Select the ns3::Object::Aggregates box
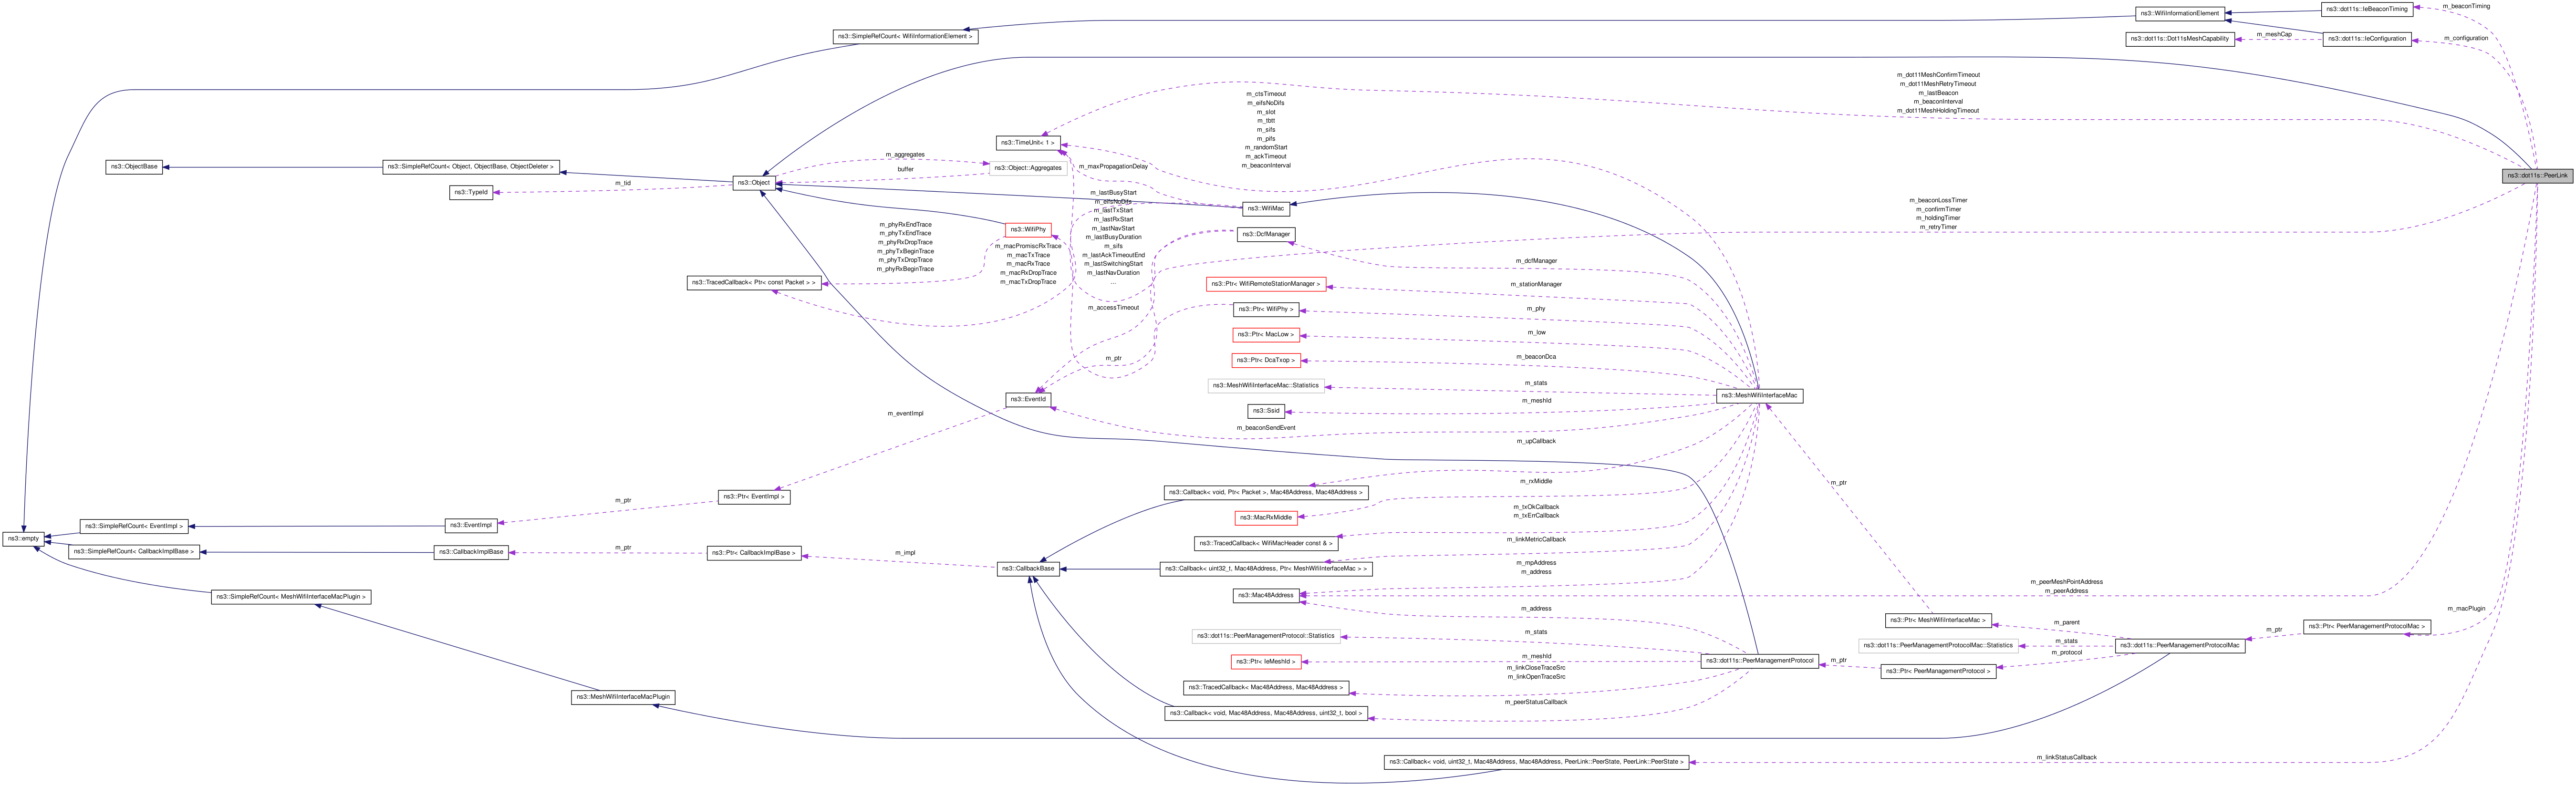Screen dimensions: 2576x786 coord(1027,168)
